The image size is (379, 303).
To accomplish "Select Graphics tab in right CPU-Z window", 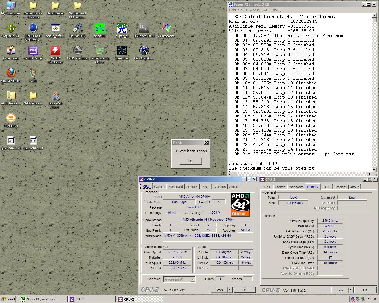I will tap(340, 187).
